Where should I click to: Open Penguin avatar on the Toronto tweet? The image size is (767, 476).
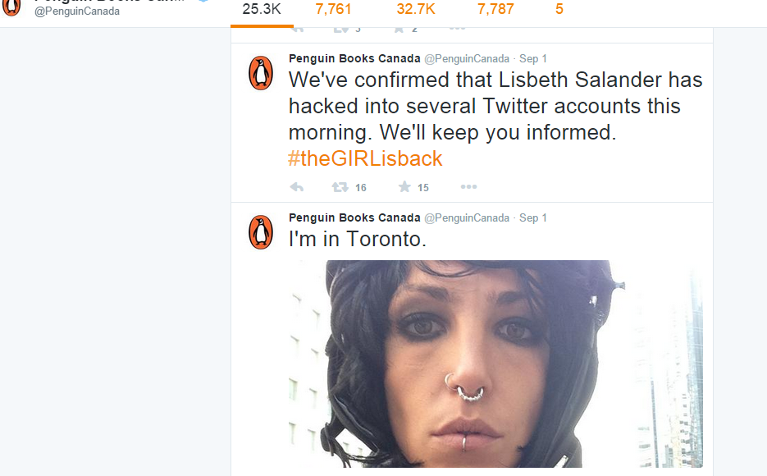click(x=261, y=232)
